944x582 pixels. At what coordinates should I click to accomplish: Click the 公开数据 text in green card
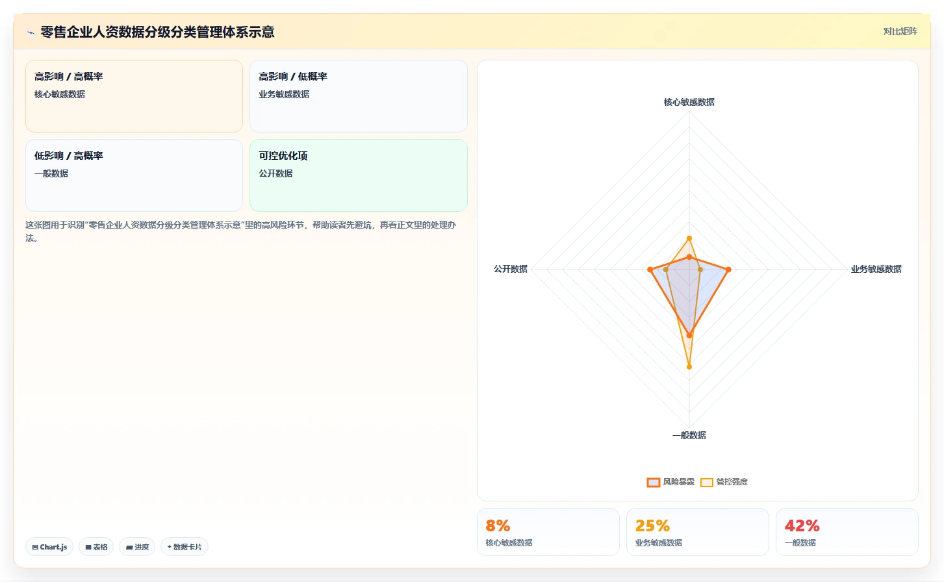(x=275, y=173)
